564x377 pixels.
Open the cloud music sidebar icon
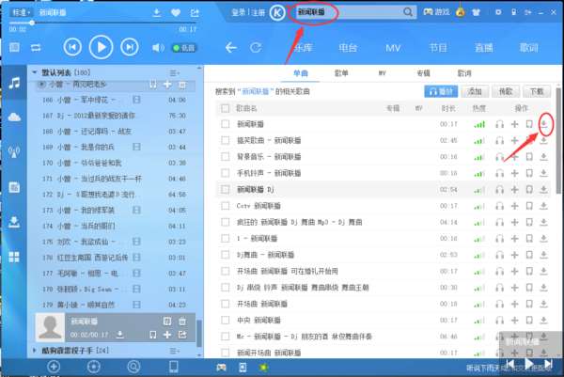[14, 118]
